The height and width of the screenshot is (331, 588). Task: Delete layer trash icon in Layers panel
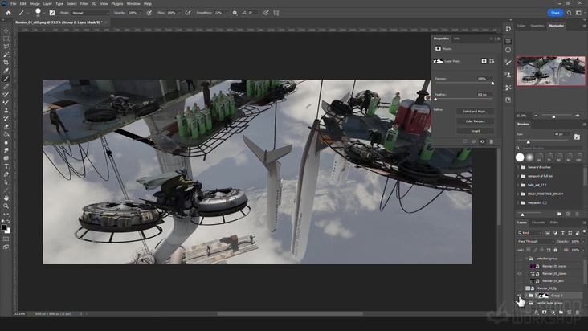coord(578,313)
